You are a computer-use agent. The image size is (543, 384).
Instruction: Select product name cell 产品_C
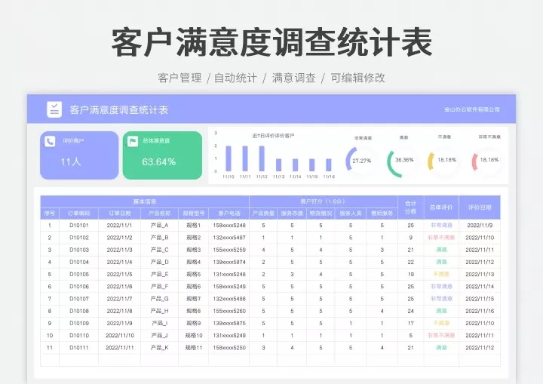[159, 250]
